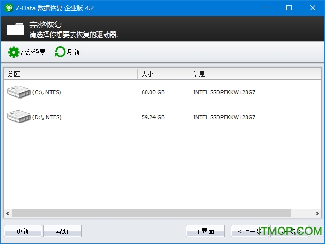Click the horizontal scrollbar left arrow
325x244 pixels.
8,213
